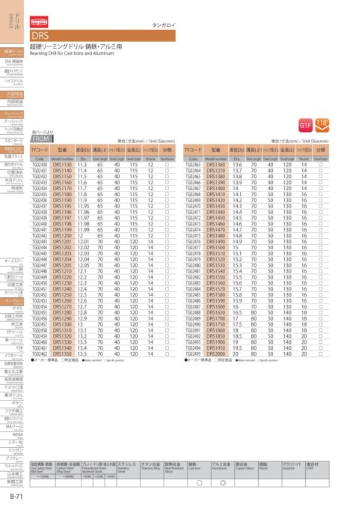Tick the checkbox in row DRS1200
The width and height of the screenshot is (359, 507).
click(167, 236)
